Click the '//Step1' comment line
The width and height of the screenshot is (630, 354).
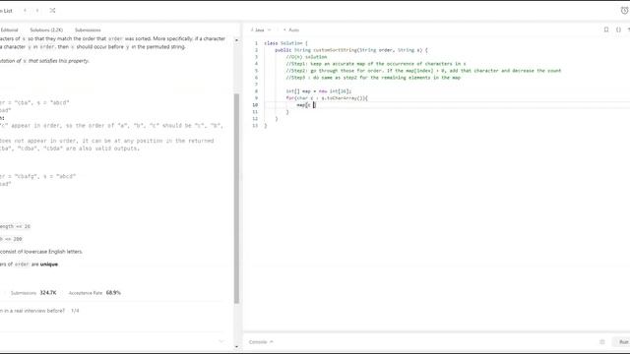point(376,64)
